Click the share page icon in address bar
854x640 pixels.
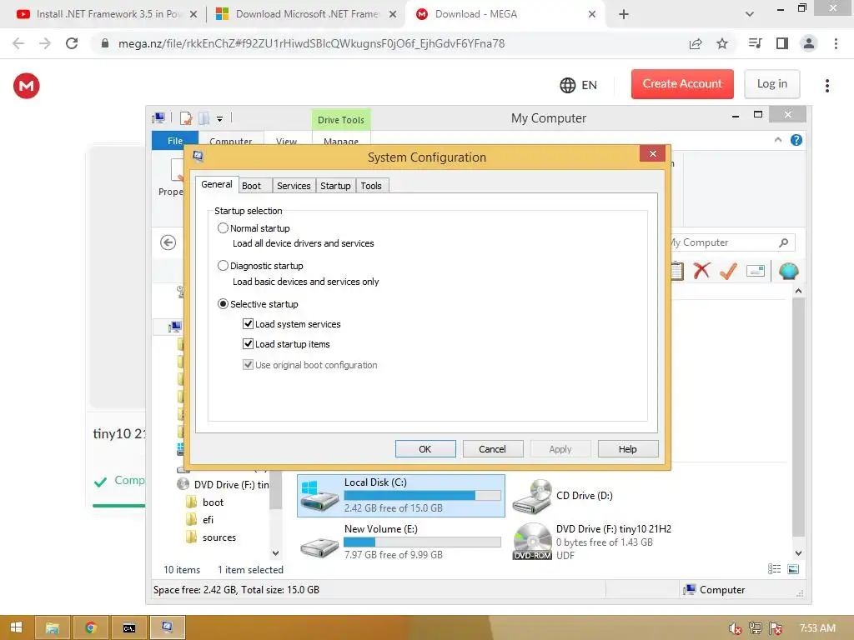tap(696, 43)
